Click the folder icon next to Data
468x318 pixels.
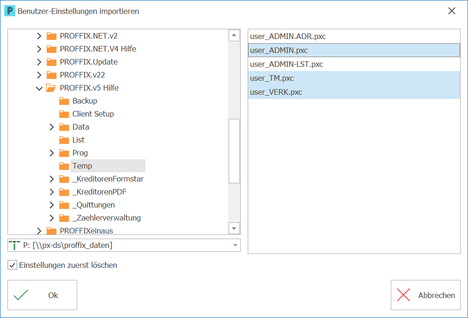coord(64,127)
